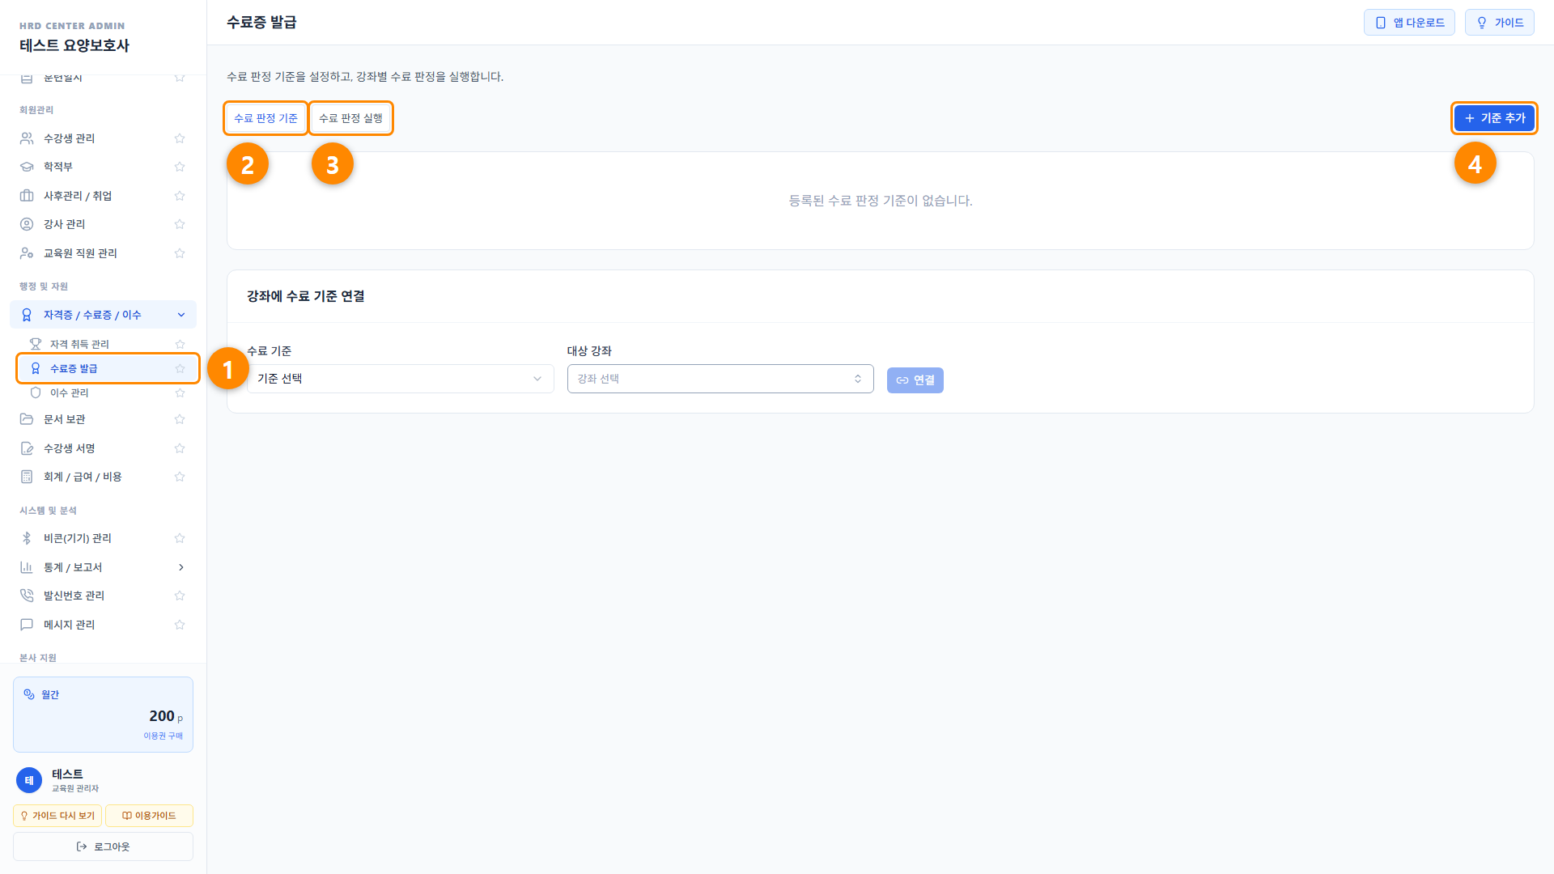This screenshot has width=1554, height=874.
Task: Open the 강좌 선택 combo box
Action: click(720, 379)
